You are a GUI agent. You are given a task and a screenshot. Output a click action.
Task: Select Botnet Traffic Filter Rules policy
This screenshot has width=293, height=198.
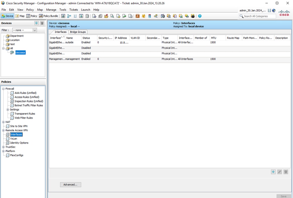28,105
